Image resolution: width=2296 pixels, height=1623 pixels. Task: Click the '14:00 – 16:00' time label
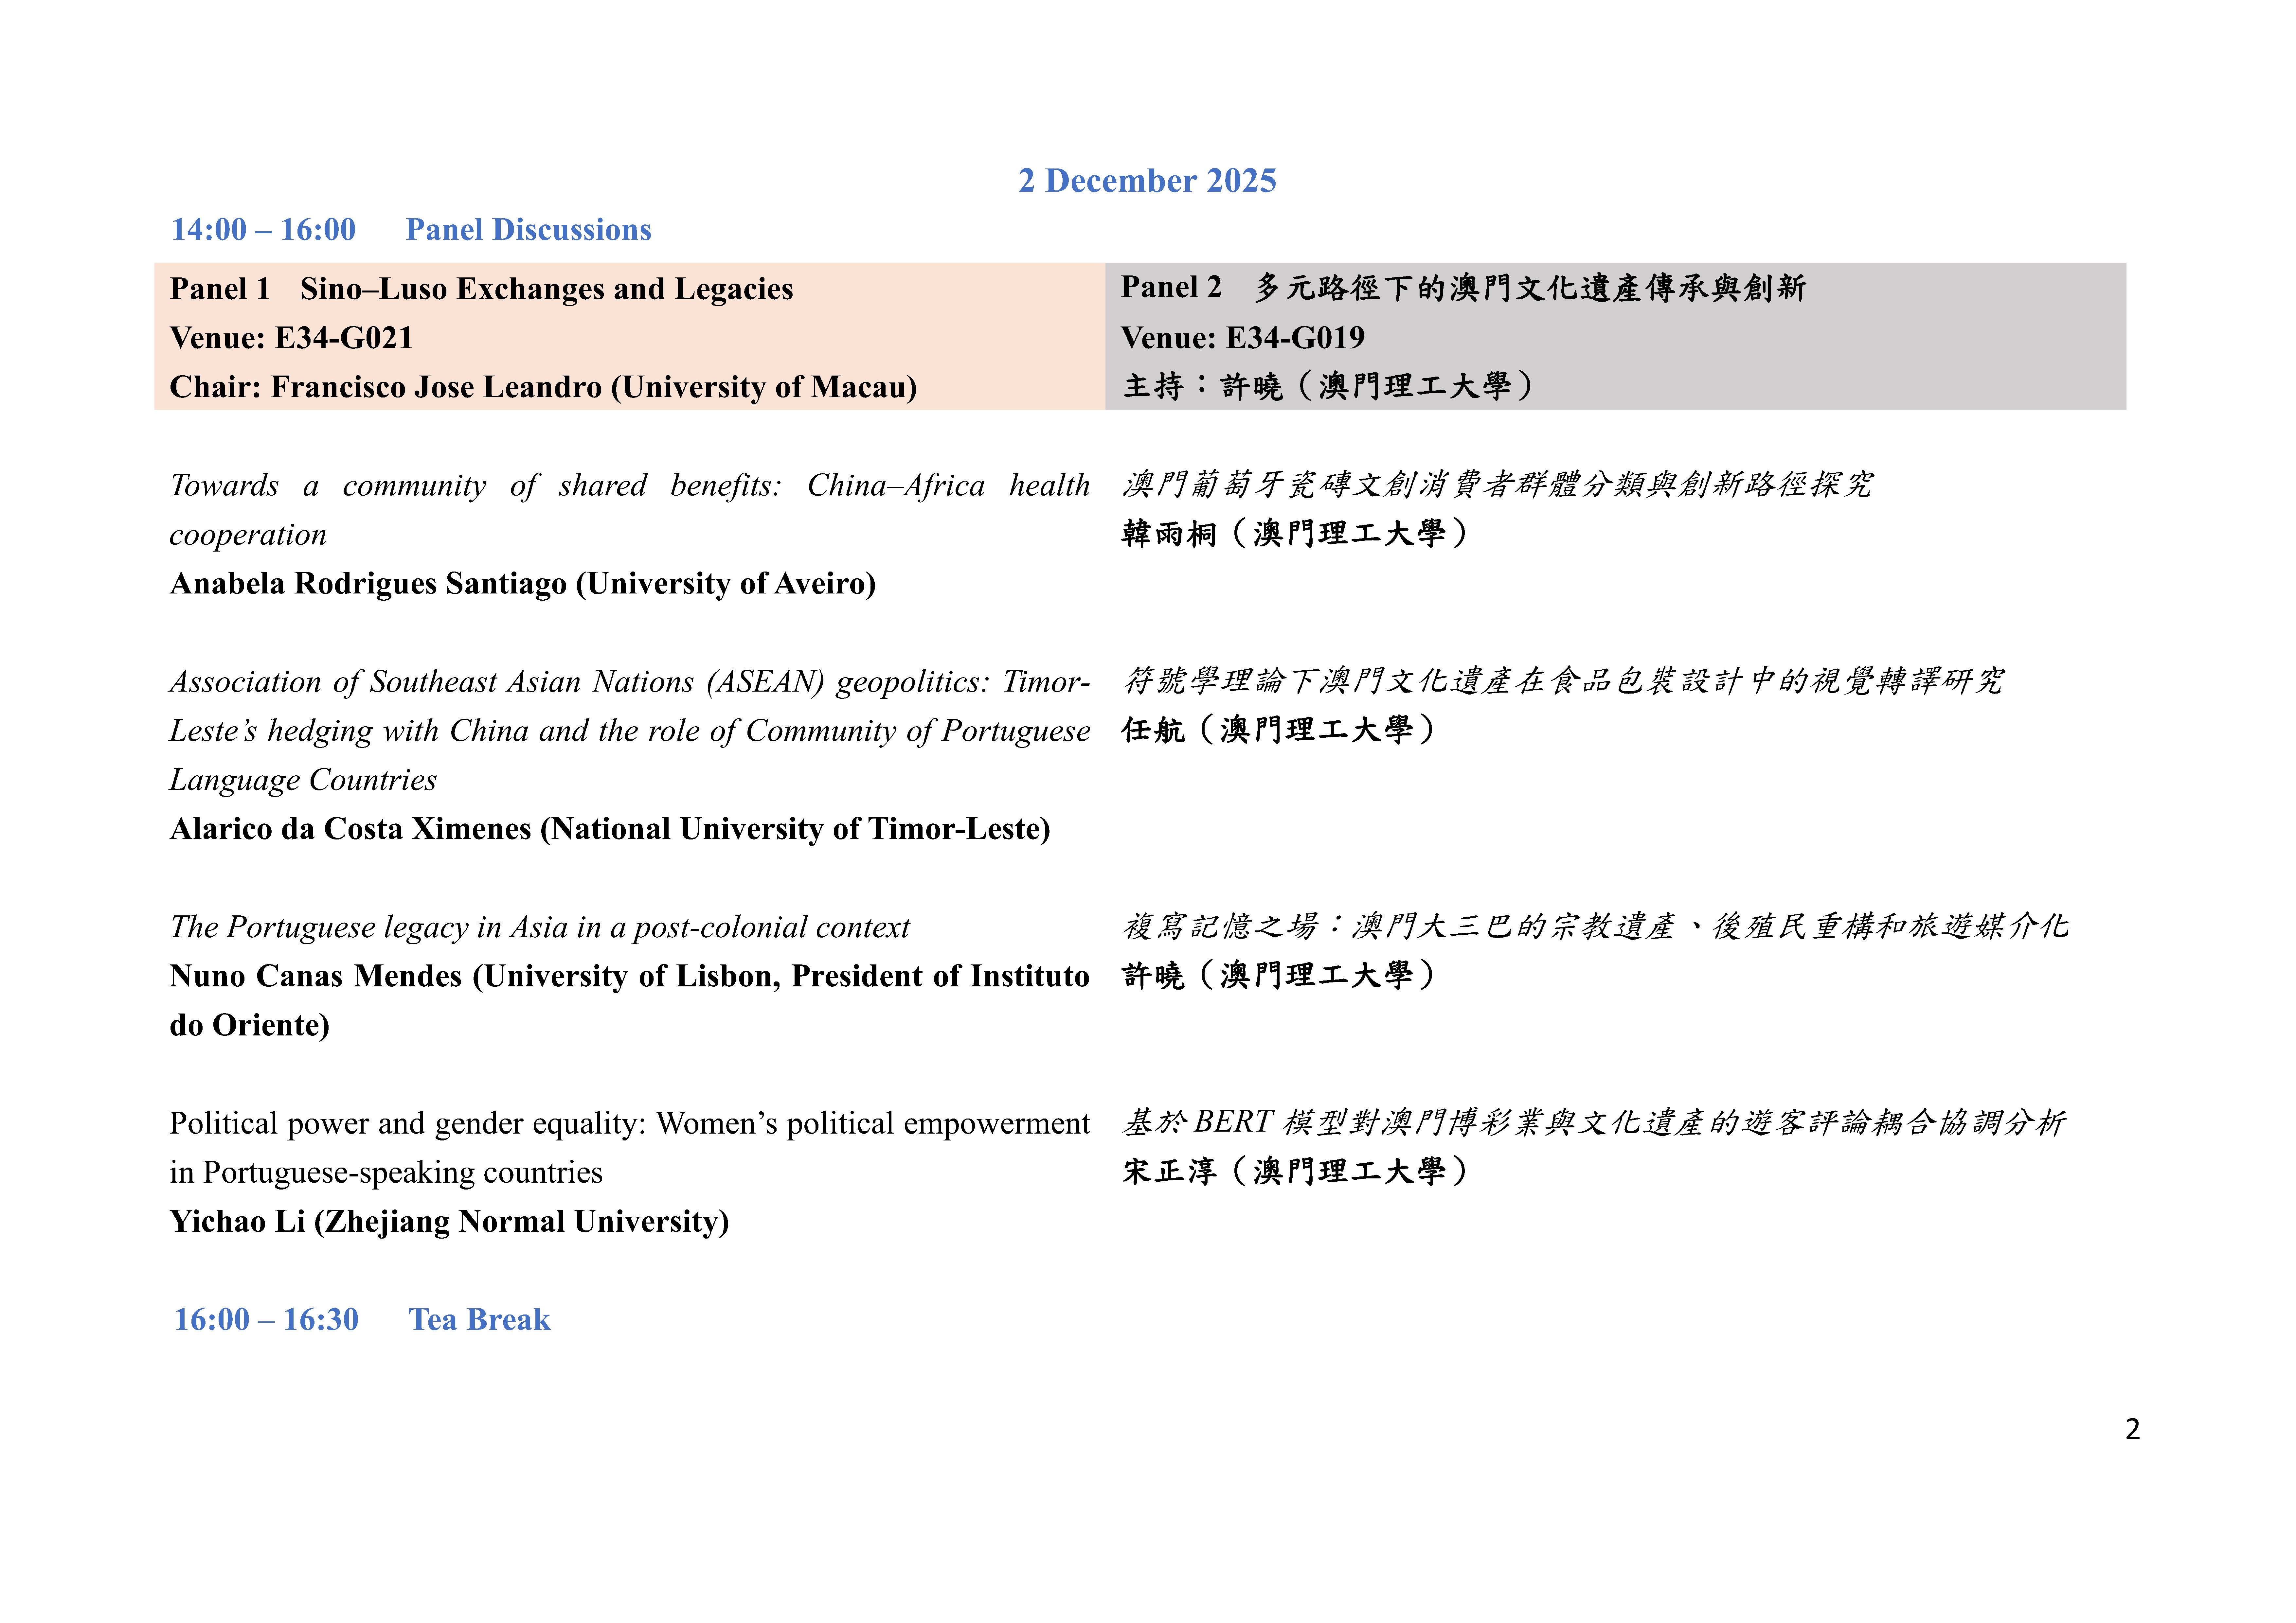[x=263, y=230]
